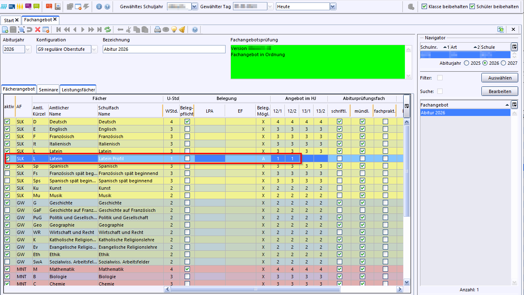Click the red X delete icon
The image size is (524, 295).
point(38,29)
